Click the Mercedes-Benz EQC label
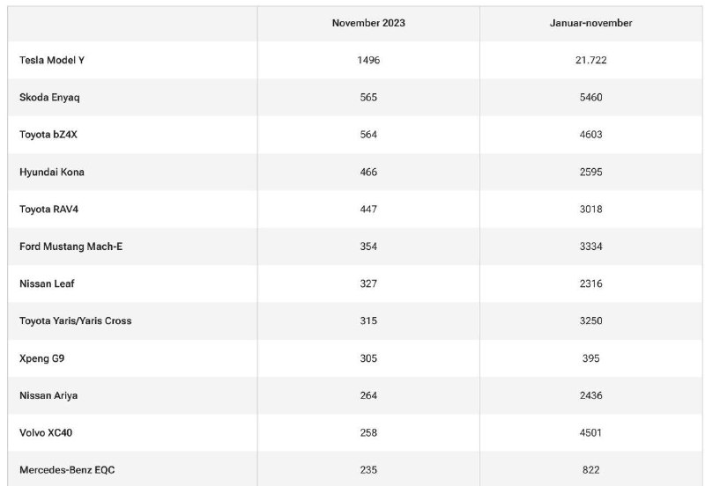The width and height of the screenshot is (705, 486). pyautogui.click(x=67, y=470)
